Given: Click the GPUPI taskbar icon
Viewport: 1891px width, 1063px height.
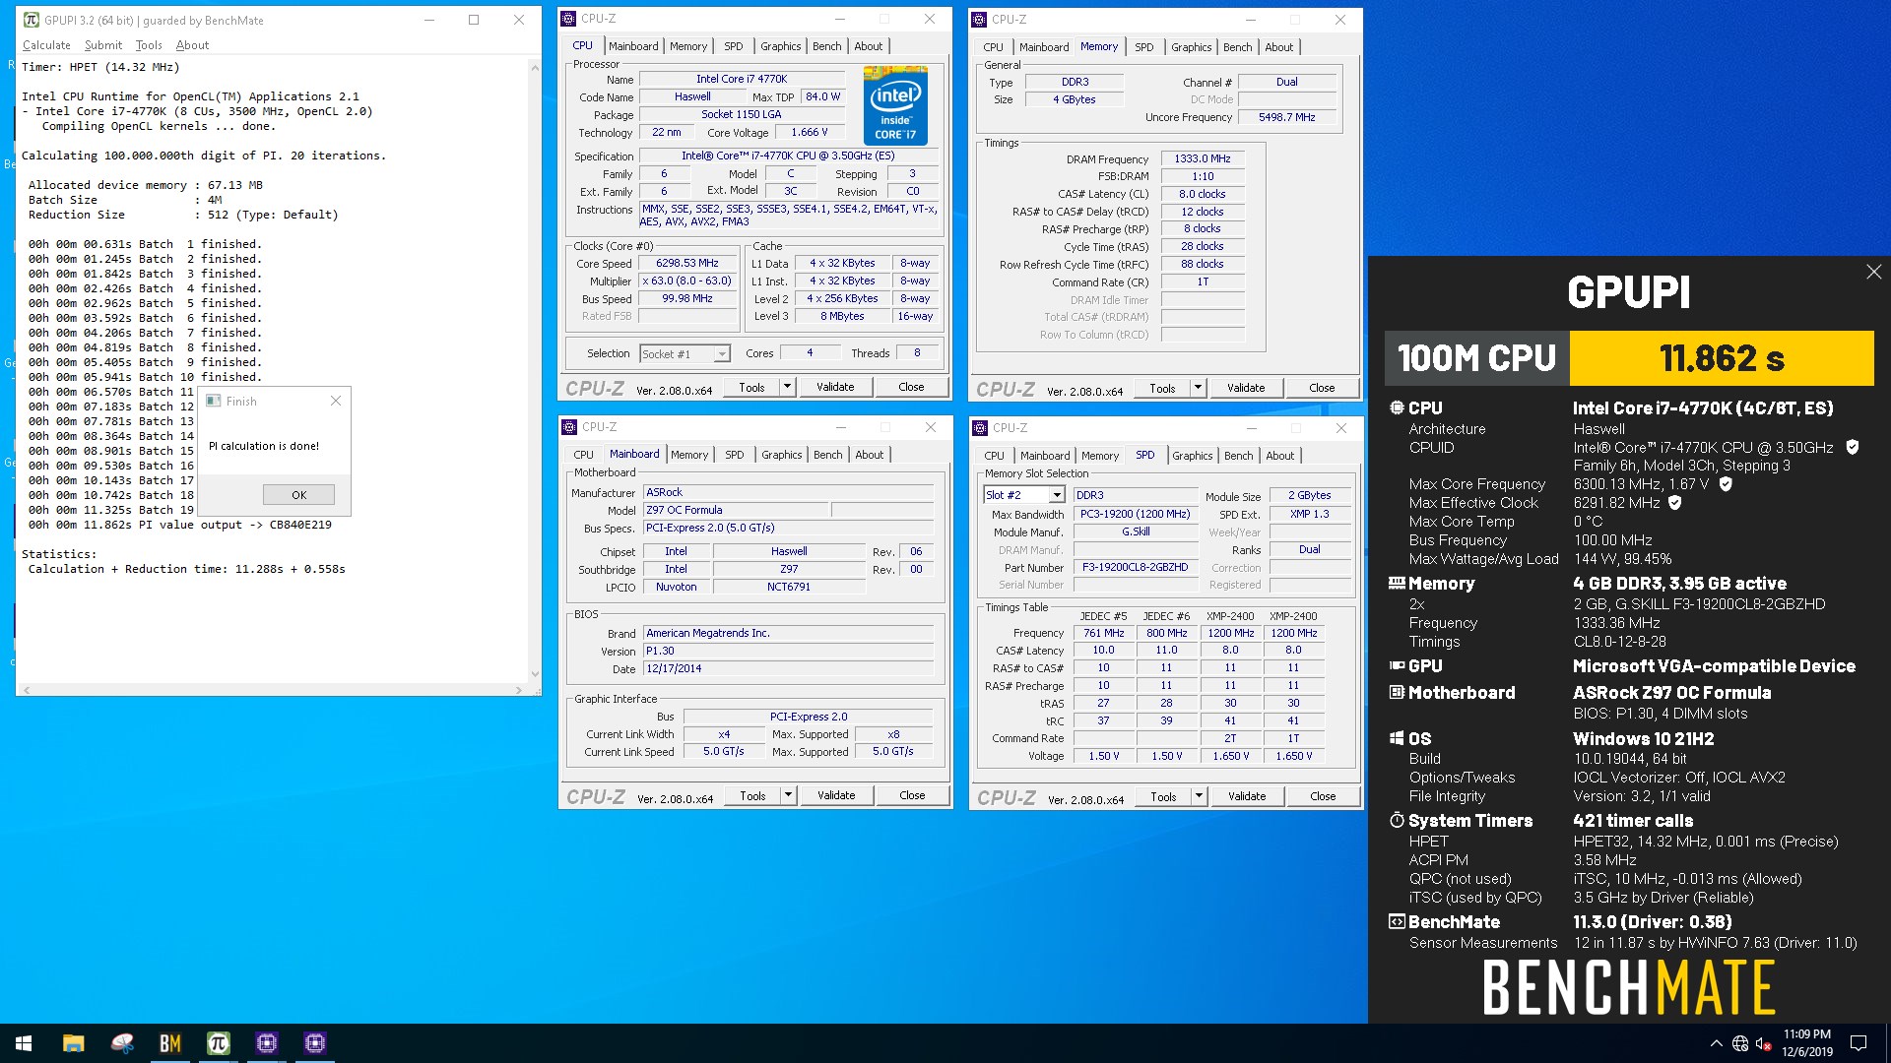Looking at the screenshot, I should pyautogui.click(x=218, y=1043).
